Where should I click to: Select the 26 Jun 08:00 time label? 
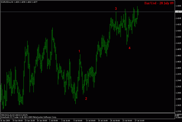[42, 121]
